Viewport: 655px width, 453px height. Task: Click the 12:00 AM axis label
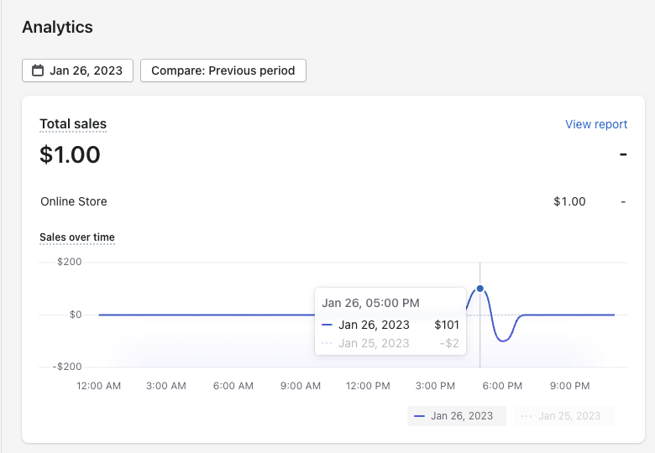(99, 386)
